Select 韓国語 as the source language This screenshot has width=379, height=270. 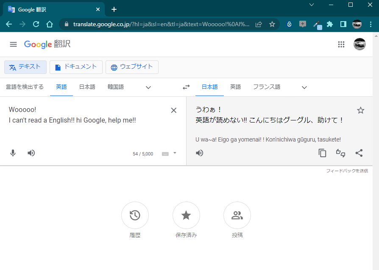tap(116, 87)
